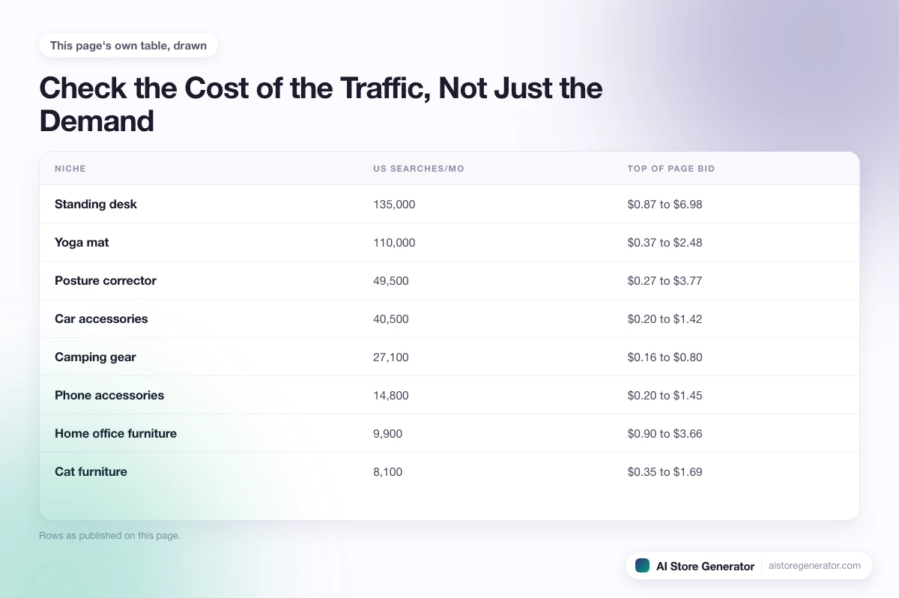Select the "Posture corrector" row name

(x=106, y=280)
